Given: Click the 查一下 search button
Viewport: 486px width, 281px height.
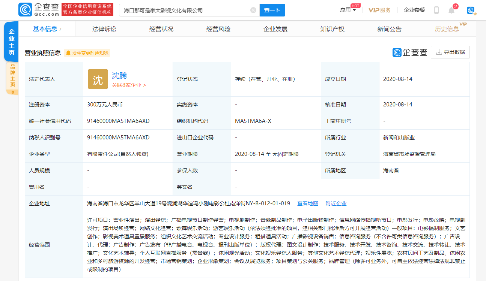Looking at the screenshot, I should (272, 10).
